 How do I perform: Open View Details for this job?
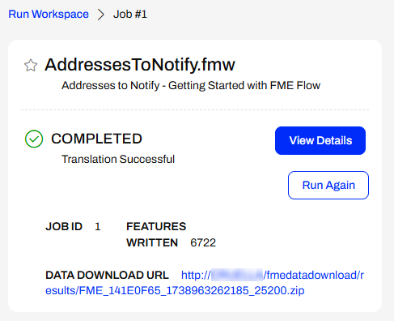320,140
